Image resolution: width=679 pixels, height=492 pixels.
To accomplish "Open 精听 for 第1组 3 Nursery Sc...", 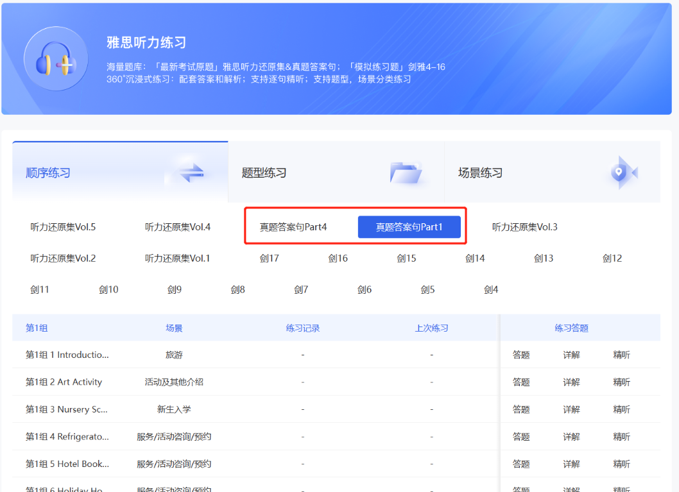I will point(622,409).
